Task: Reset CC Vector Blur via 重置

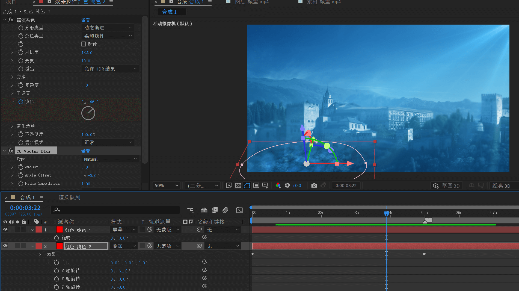Action: (x=86, y=151)
